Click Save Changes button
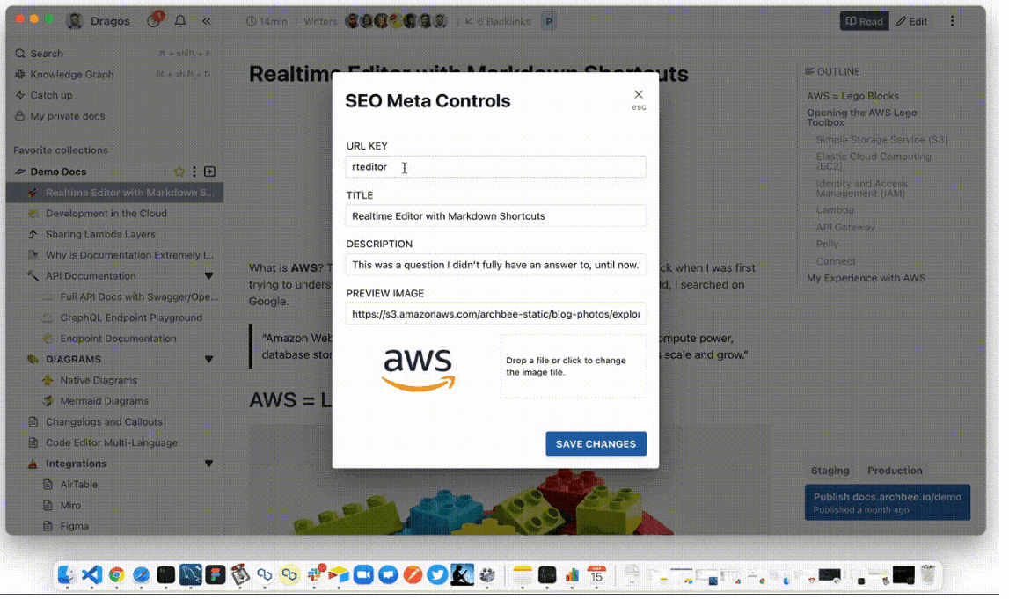Image resolution: width=1009 pixels, height=599 pixels. (x=596, y=444)
